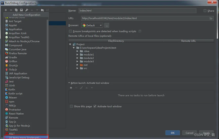Click the plus icon under Before launch

tap(71, 88)
